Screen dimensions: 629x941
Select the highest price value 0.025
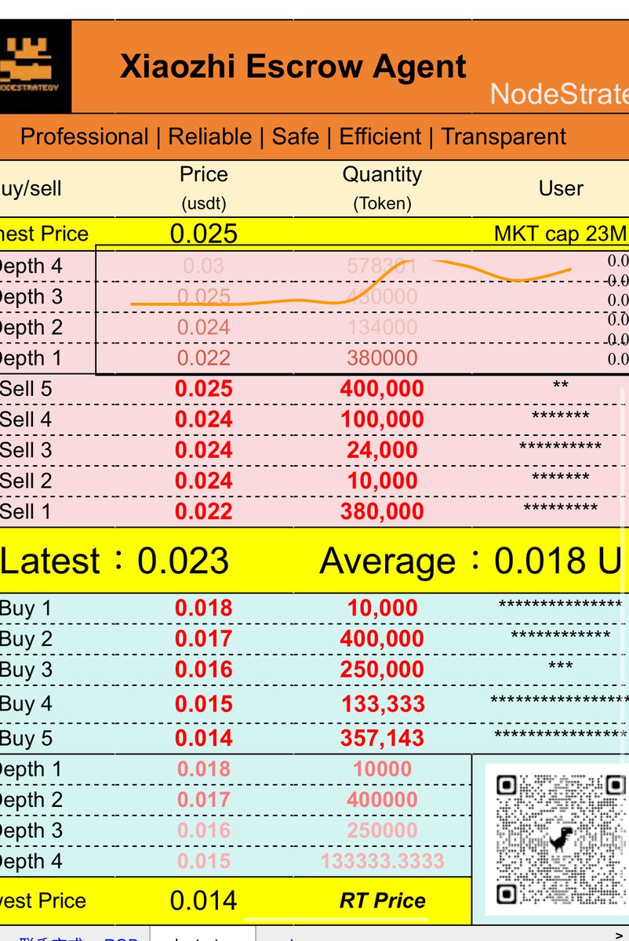[x=204, y=234]
